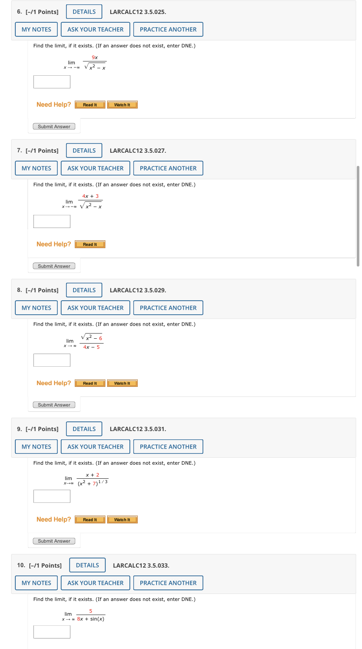Click Read It help for question 6

[x=90, y=104]
